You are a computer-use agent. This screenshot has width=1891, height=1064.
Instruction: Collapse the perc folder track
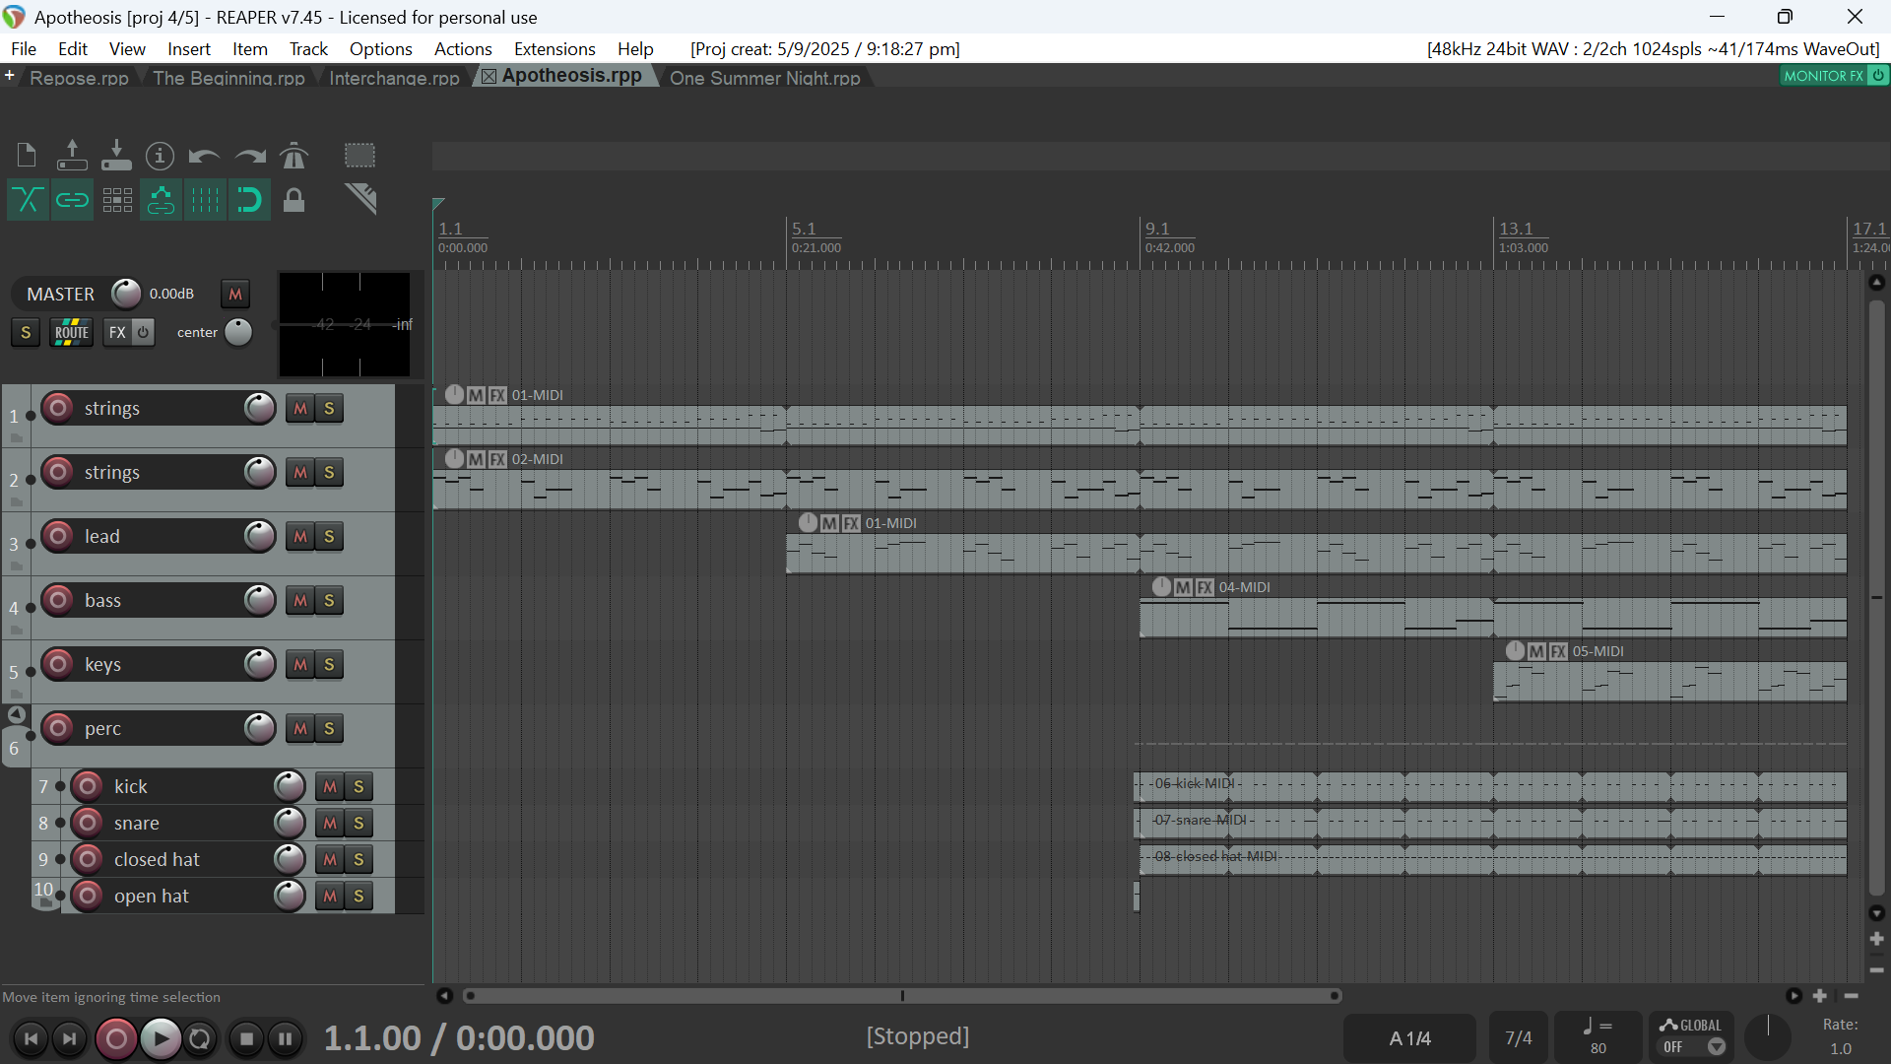pos(16,714)
